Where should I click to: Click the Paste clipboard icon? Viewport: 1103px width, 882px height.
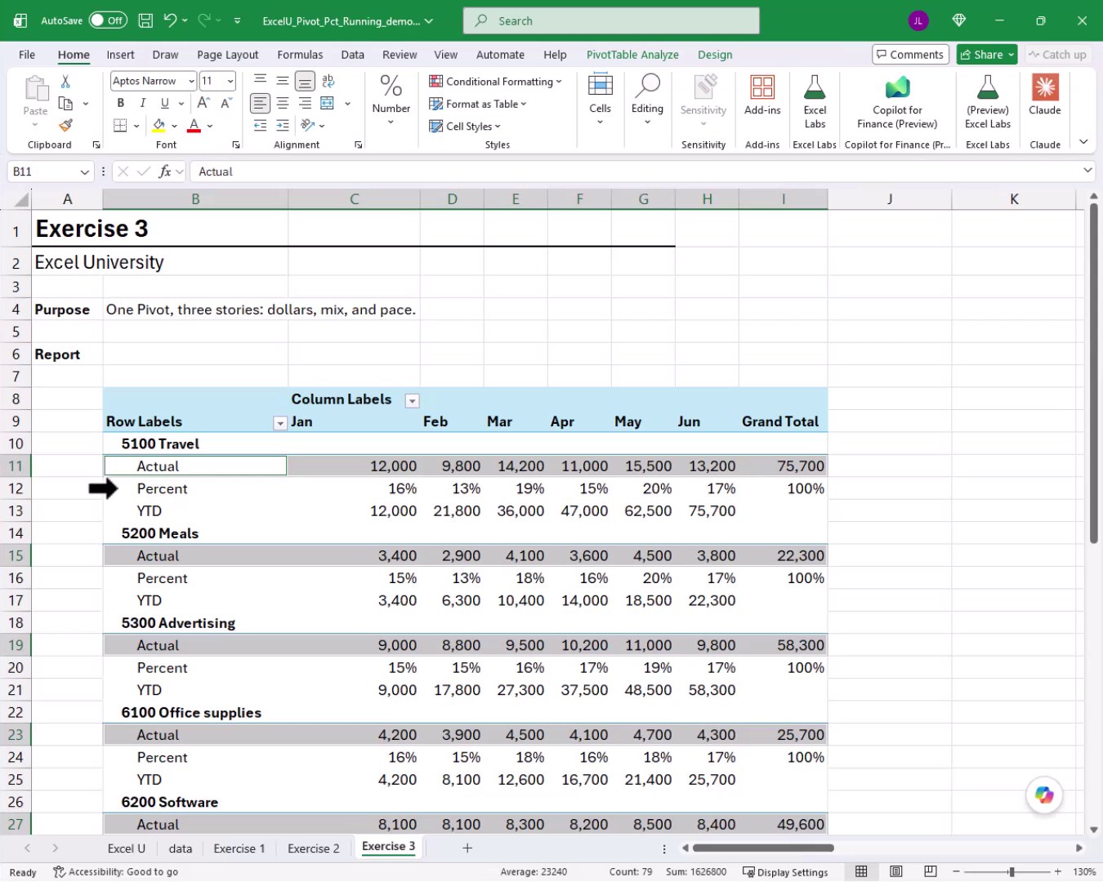pos(35,88)
